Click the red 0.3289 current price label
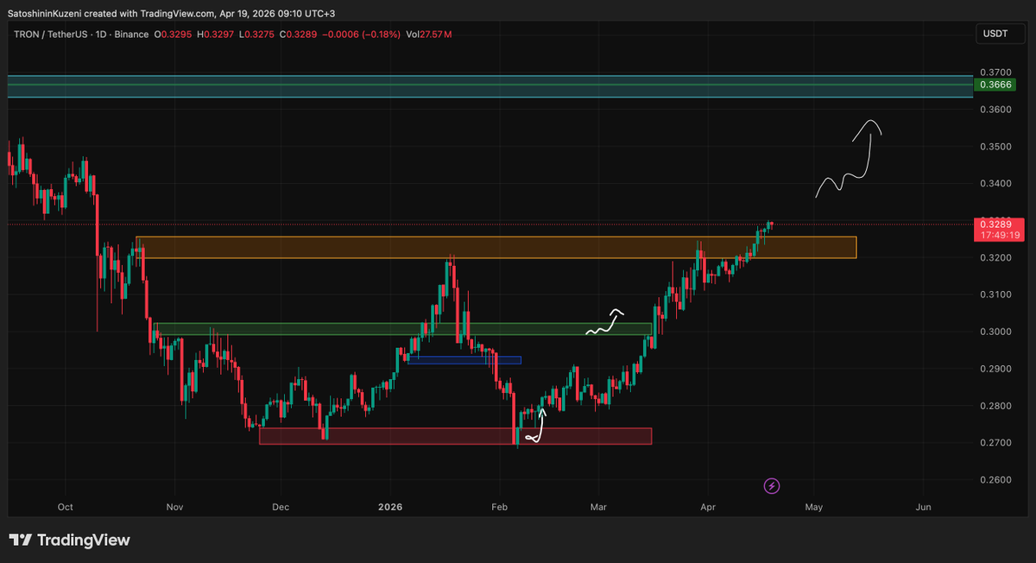Screen dimensions: 1036x563 coord(996,223)
